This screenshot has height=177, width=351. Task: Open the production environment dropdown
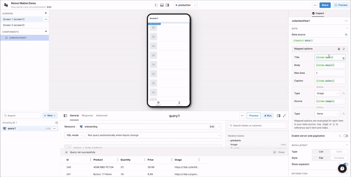(186, 5)
